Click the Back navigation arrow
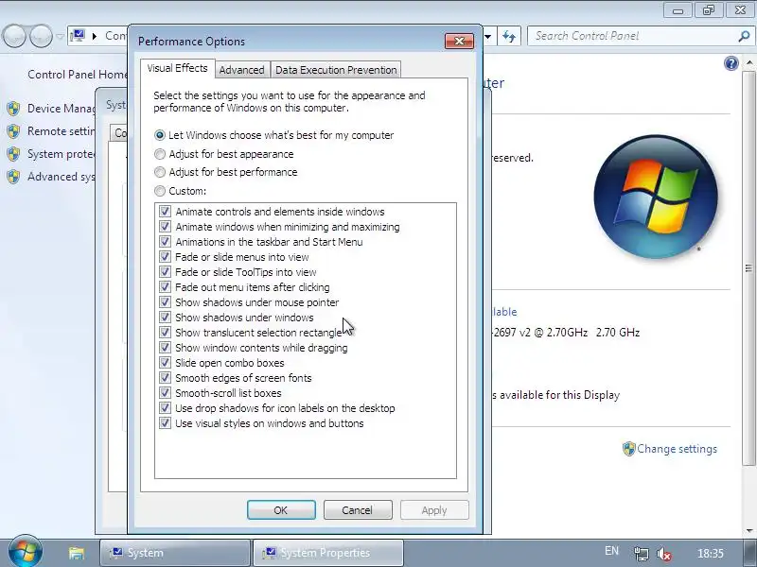 point(14,36)
